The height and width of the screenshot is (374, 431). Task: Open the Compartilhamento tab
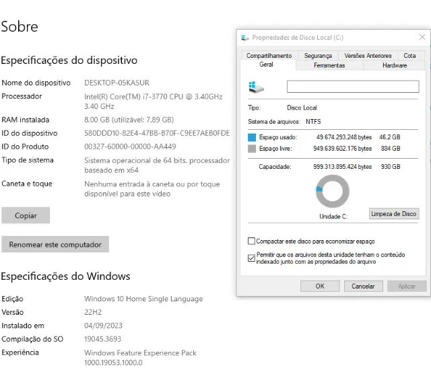(269, 55)
